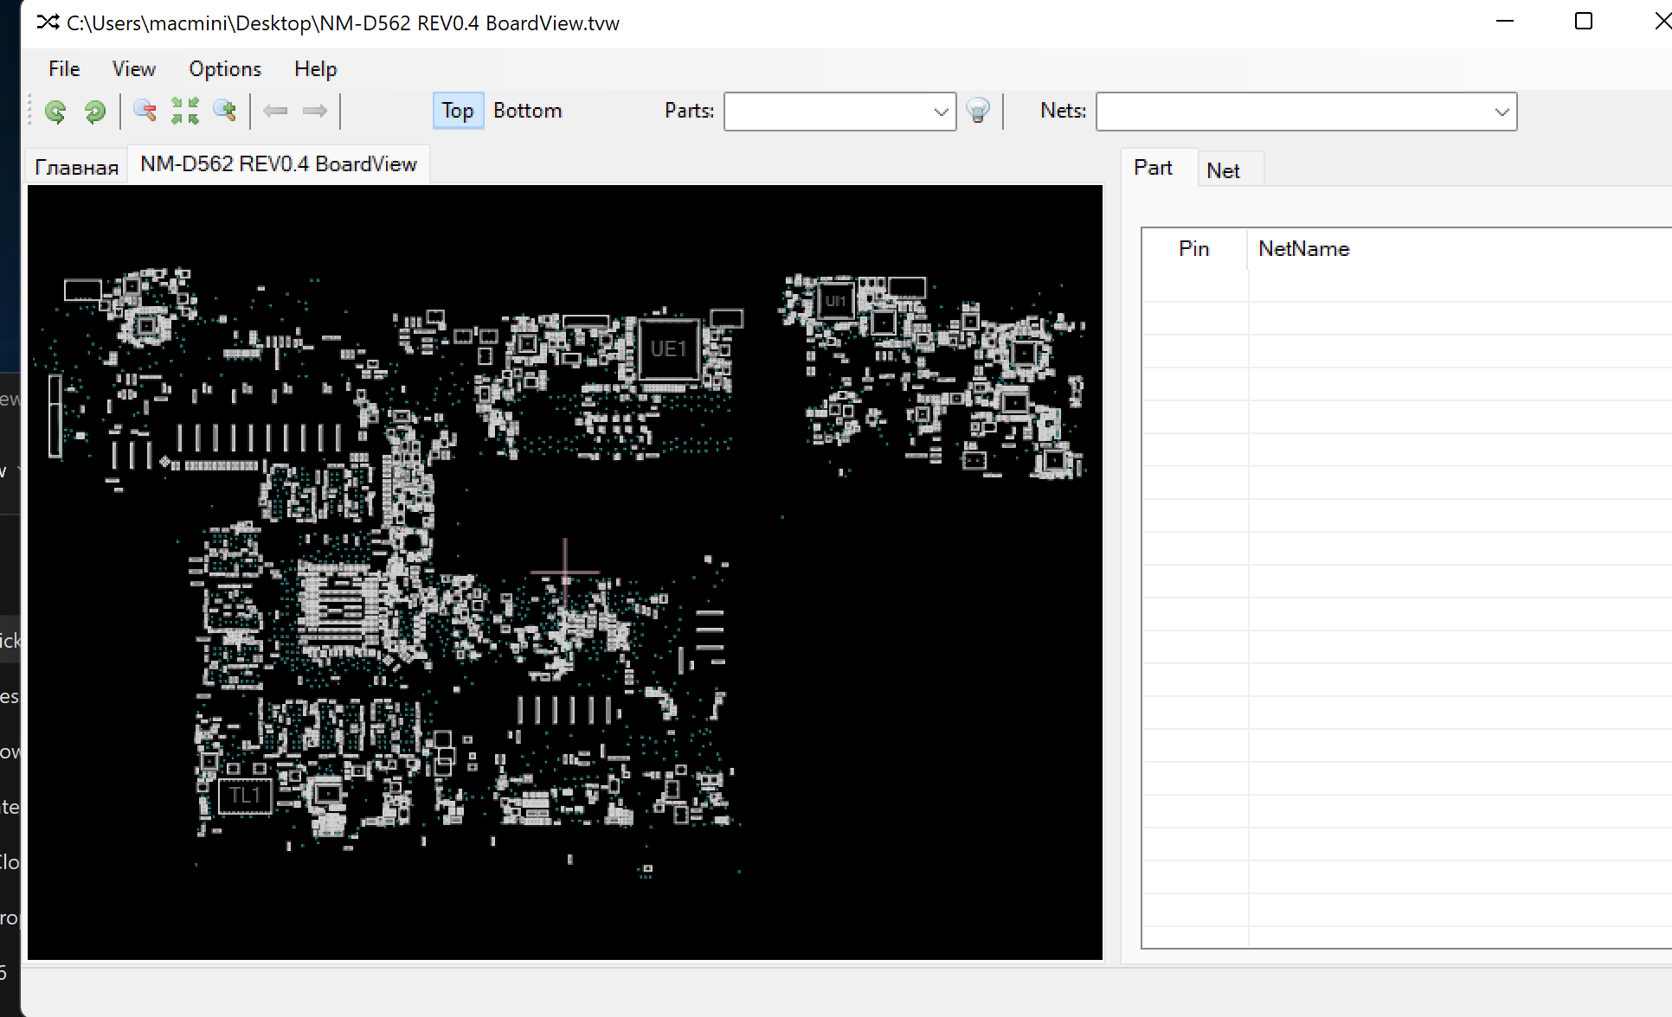
Task: Click the fit board to window icon
Action: coord(184,111)
